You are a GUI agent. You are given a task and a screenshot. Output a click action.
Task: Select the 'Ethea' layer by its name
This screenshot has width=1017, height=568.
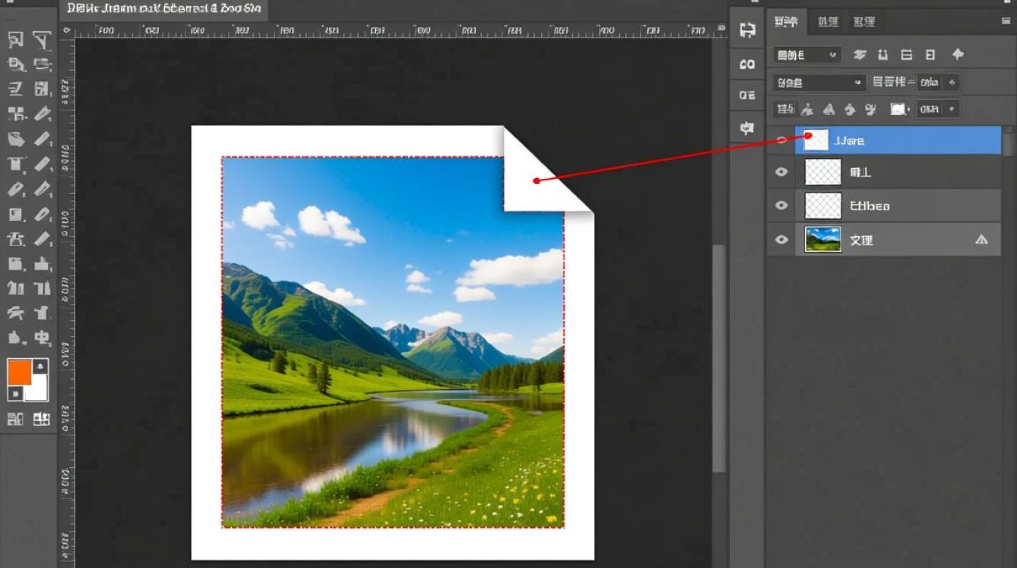(x=869, y=205)
